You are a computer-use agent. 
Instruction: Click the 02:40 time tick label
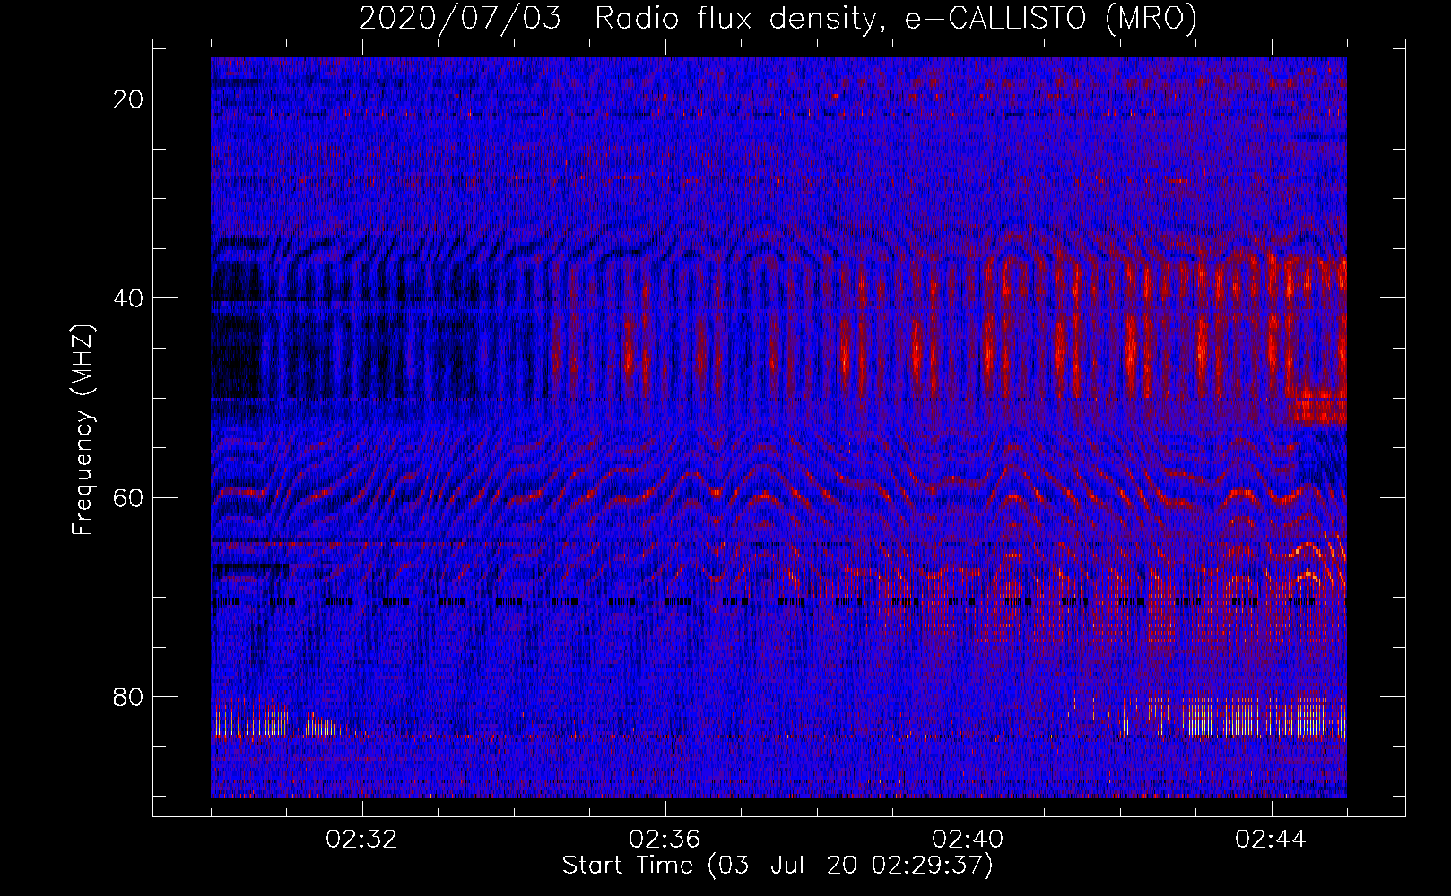tap(968, 840)
